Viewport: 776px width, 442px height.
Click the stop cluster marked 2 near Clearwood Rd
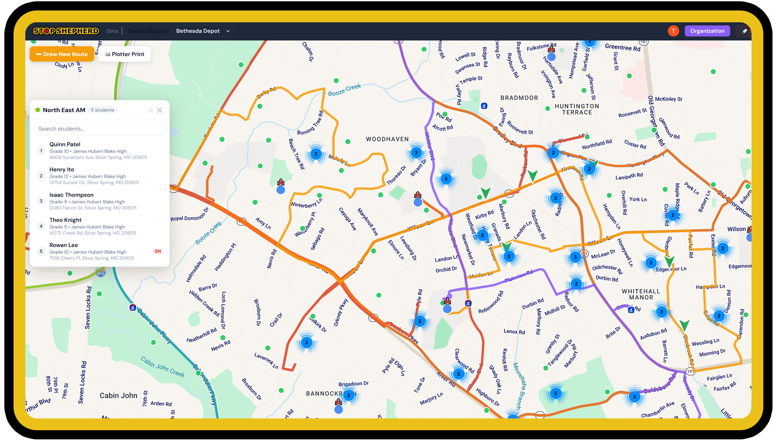(459, 374)
